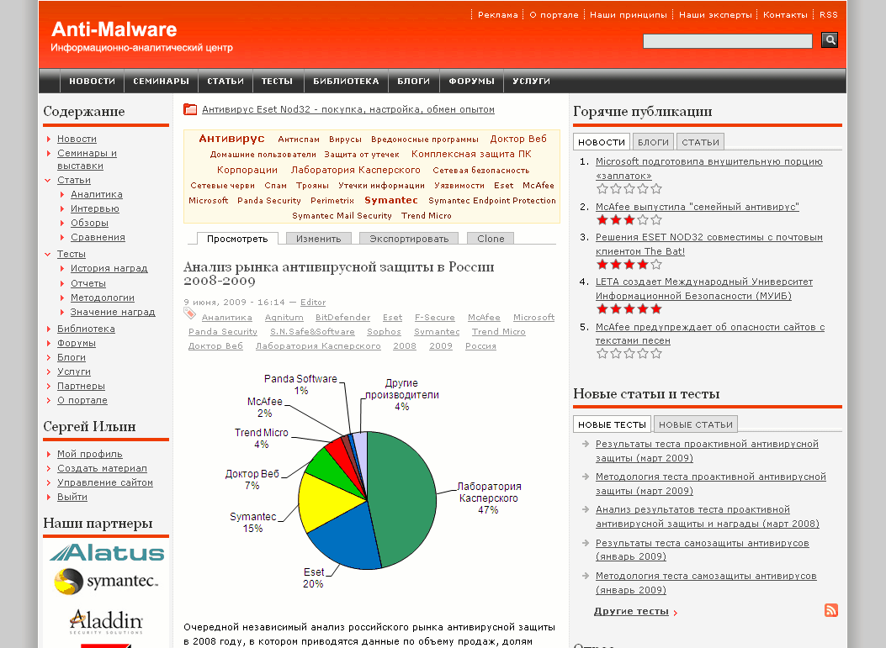The image size is (886, 648).
Task: Open Результаты теста самозащиты антивирусов link
Action: (x=703, y=550)
